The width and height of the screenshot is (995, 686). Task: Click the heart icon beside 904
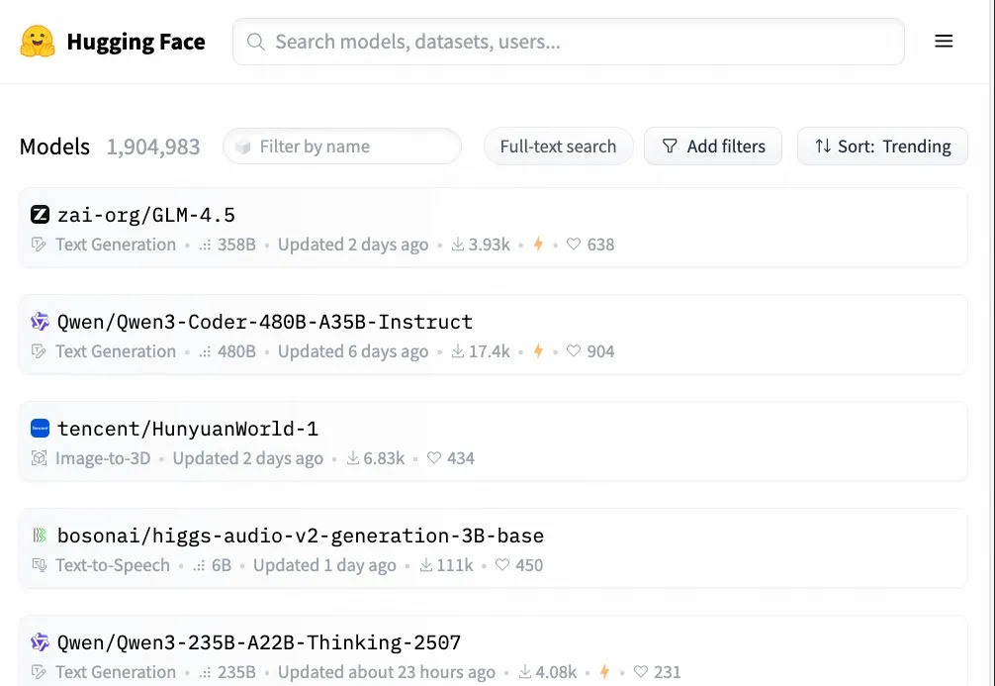pos(574,350)
